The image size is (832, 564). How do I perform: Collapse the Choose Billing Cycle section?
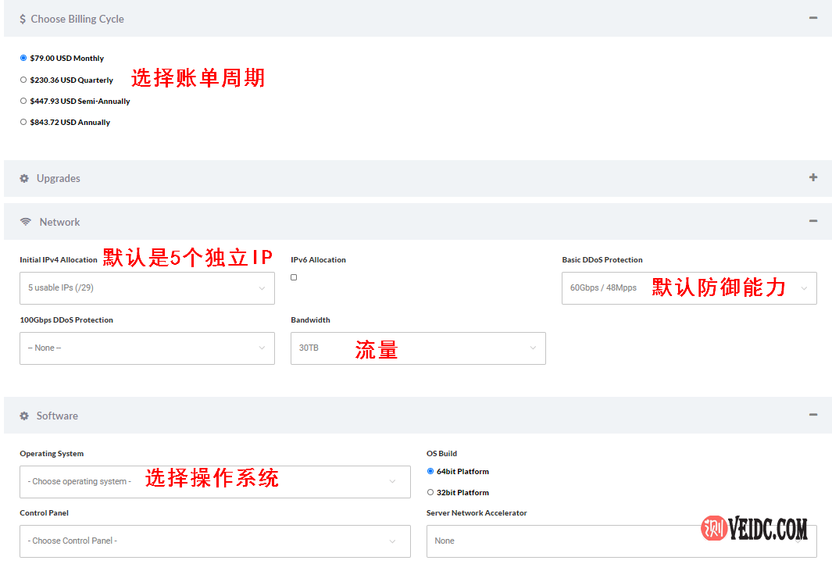pos(813,18)
